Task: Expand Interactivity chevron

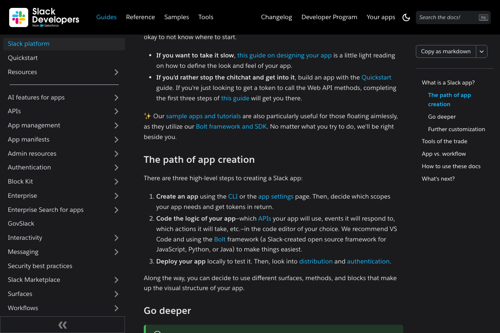Action: pos(116,238)
